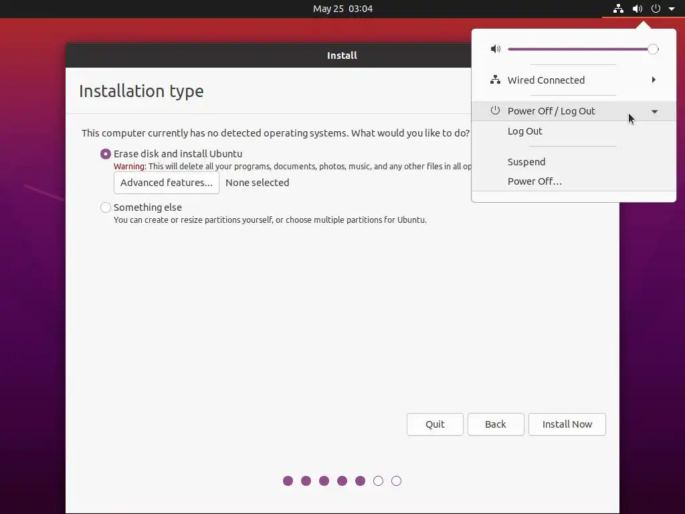Open the Wired Connected submenu
The image size is (685, 514).
pos(573,80)
